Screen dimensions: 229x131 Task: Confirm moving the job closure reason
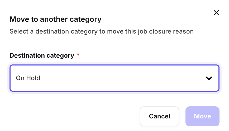pos(202,116)
